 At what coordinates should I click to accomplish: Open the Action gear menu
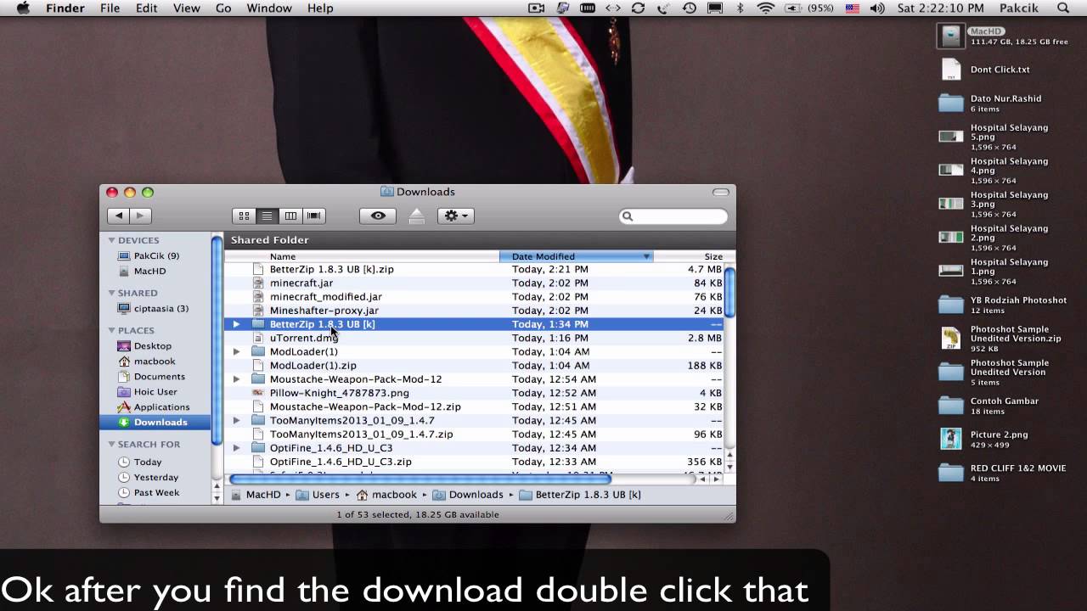pyautogui.click(x=456, y=216)
